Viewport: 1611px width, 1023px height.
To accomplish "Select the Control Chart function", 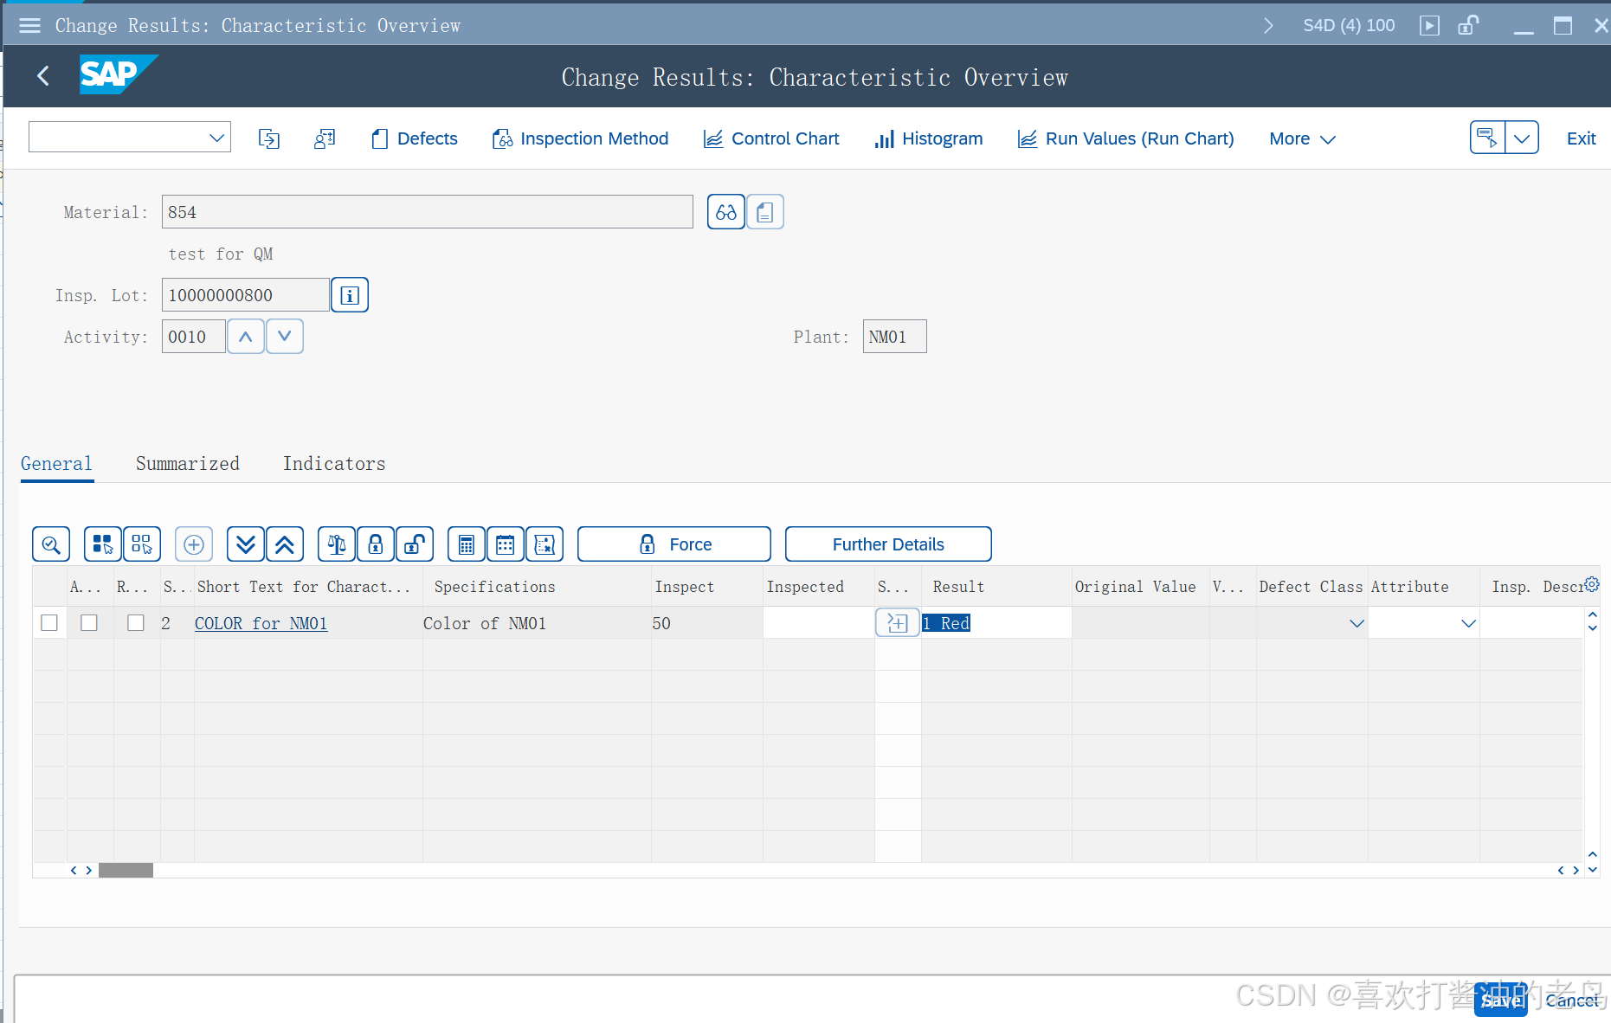I will click(770, 138).
